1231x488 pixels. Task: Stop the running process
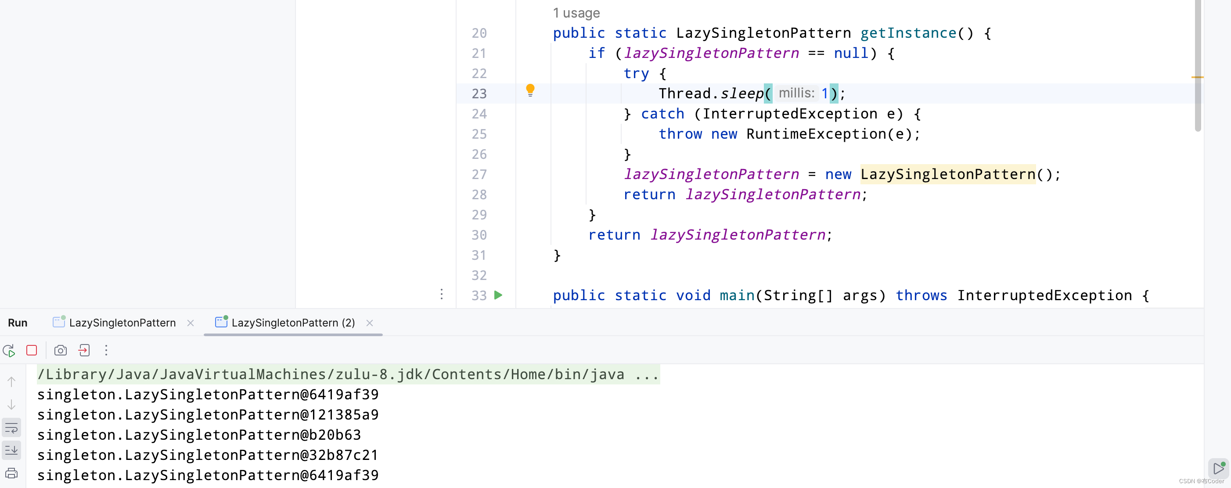pyautogui.click(x=32, y=351)
